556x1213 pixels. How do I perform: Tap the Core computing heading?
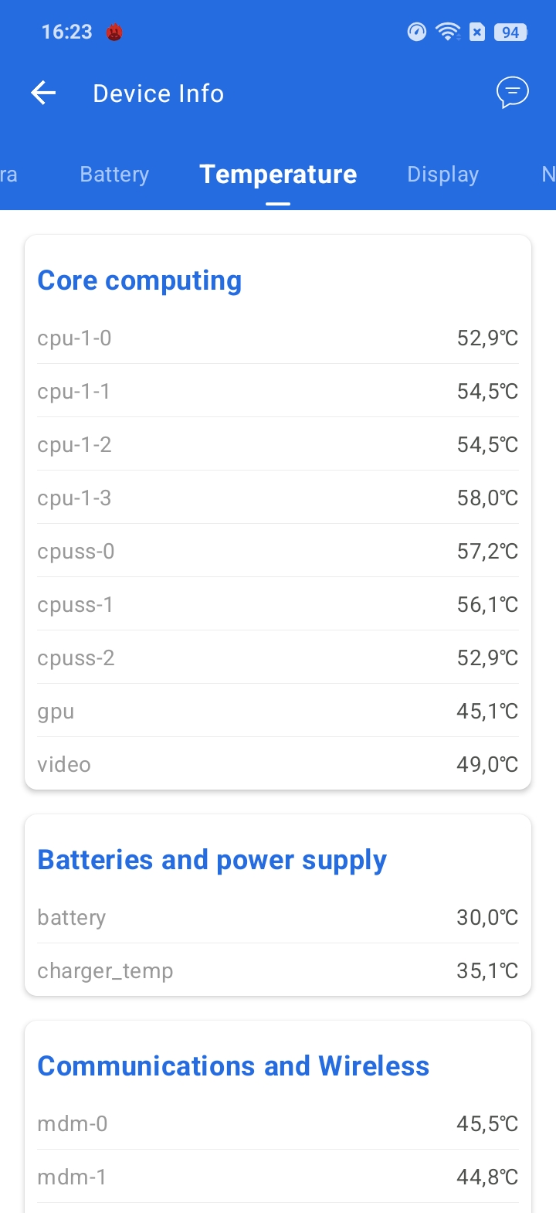[140, 280]
